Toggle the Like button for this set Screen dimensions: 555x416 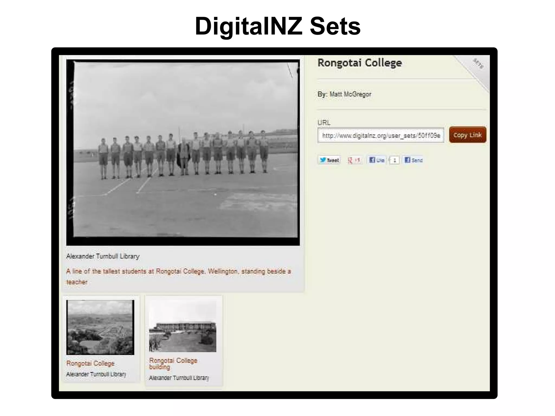click(377, 160)
